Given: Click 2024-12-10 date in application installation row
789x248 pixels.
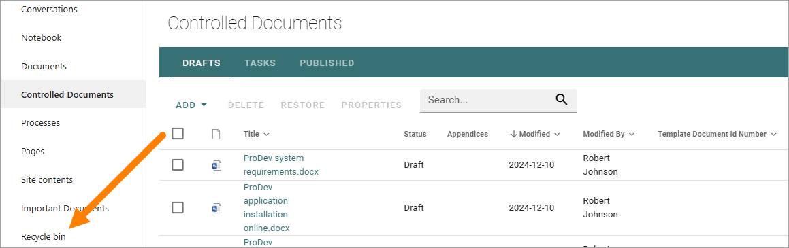Looking at the screenshot, I should pos(532,207).
